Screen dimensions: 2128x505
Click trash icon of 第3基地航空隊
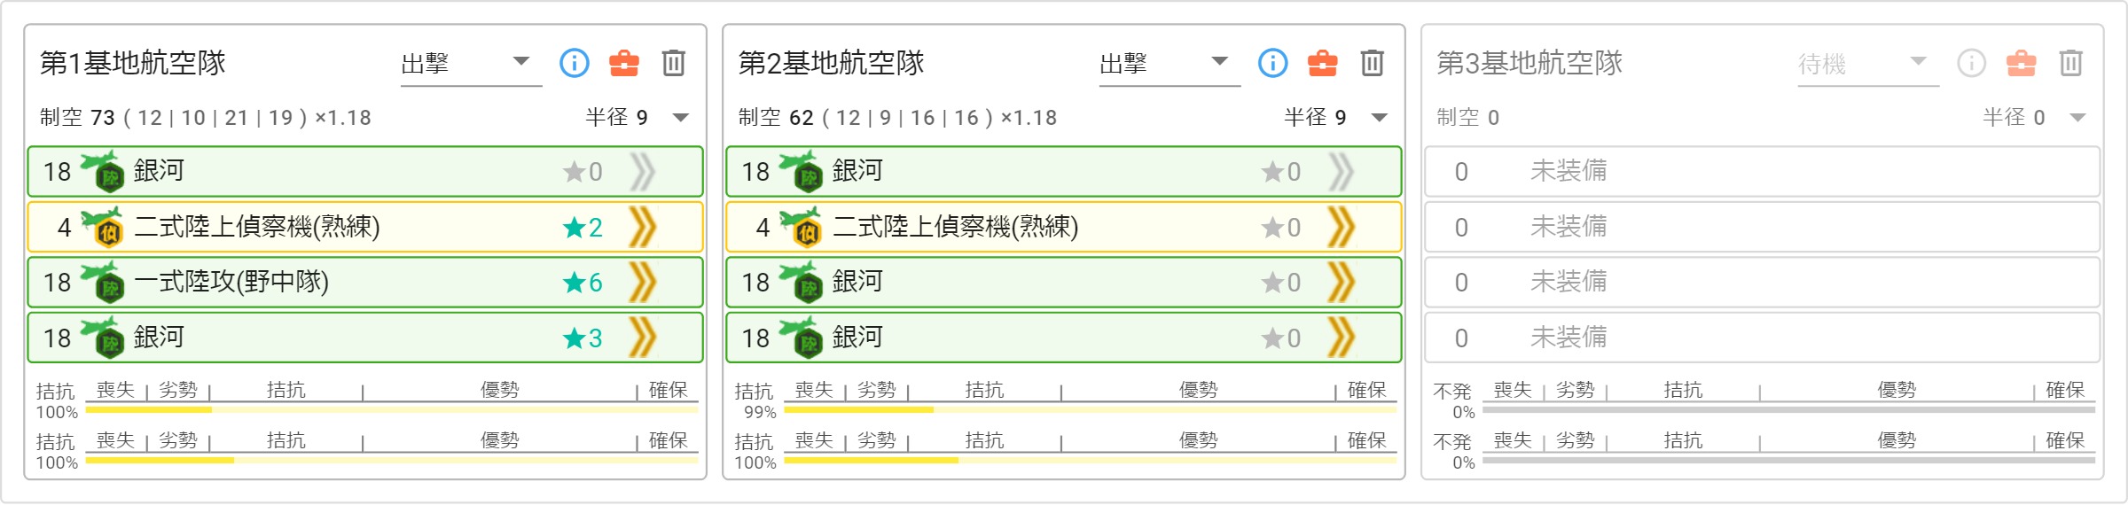(2071, 63)
